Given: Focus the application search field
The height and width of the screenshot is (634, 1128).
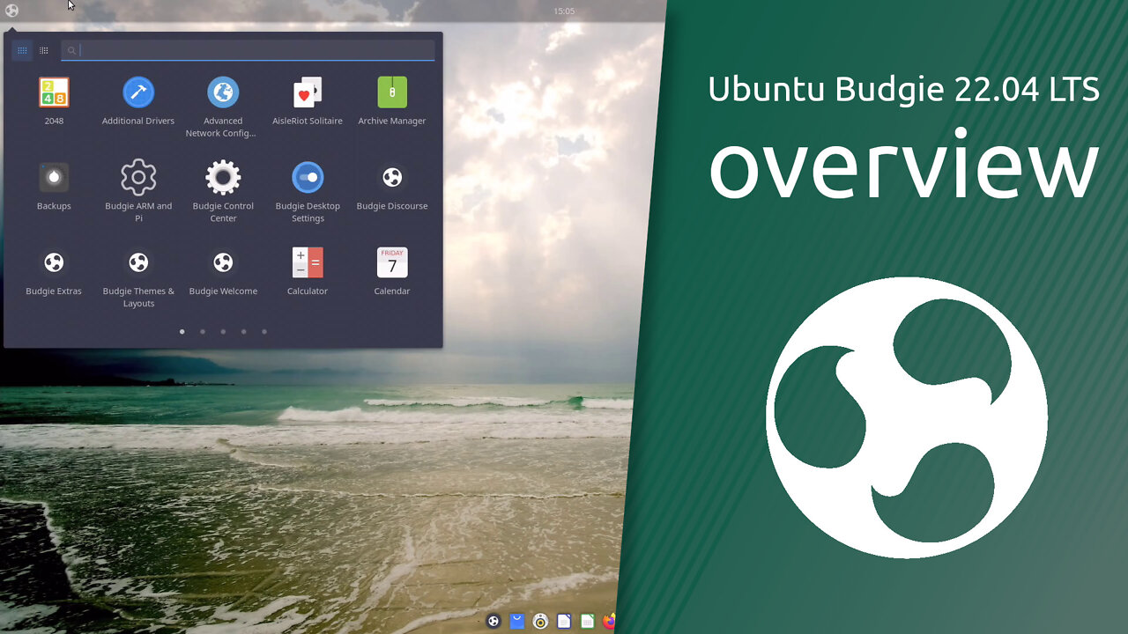Looking at the screenshot, I should pos(248,50).
